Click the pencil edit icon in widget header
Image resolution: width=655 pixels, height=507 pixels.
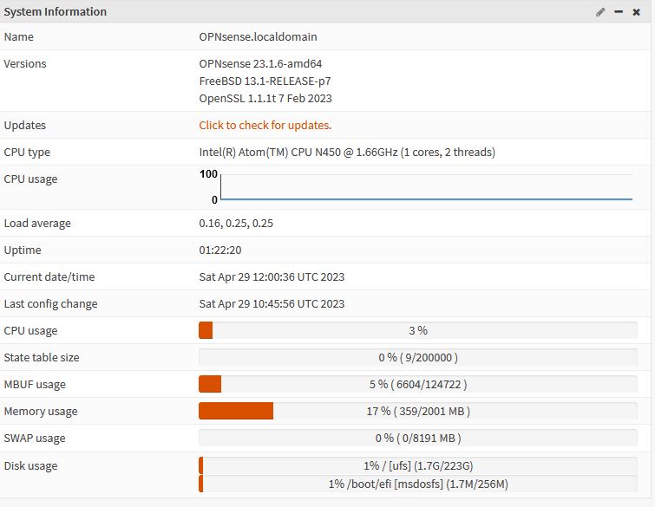pos(600,12)
